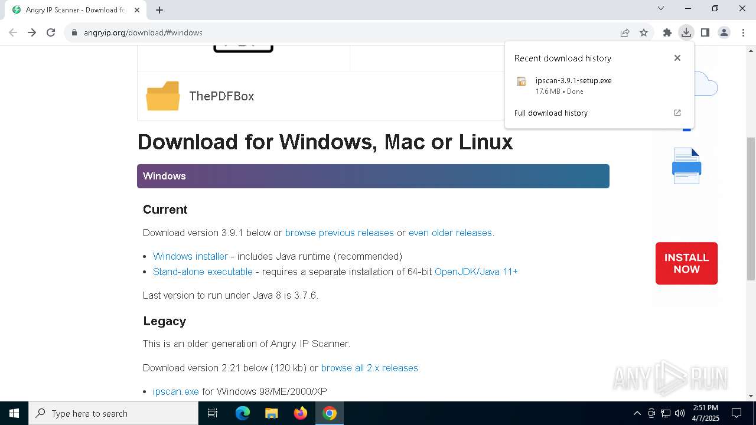
Task: Open even older releases link
Action: point(450,233)
